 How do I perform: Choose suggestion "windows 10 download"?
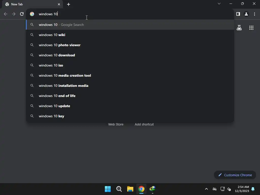tap(130, 55)
